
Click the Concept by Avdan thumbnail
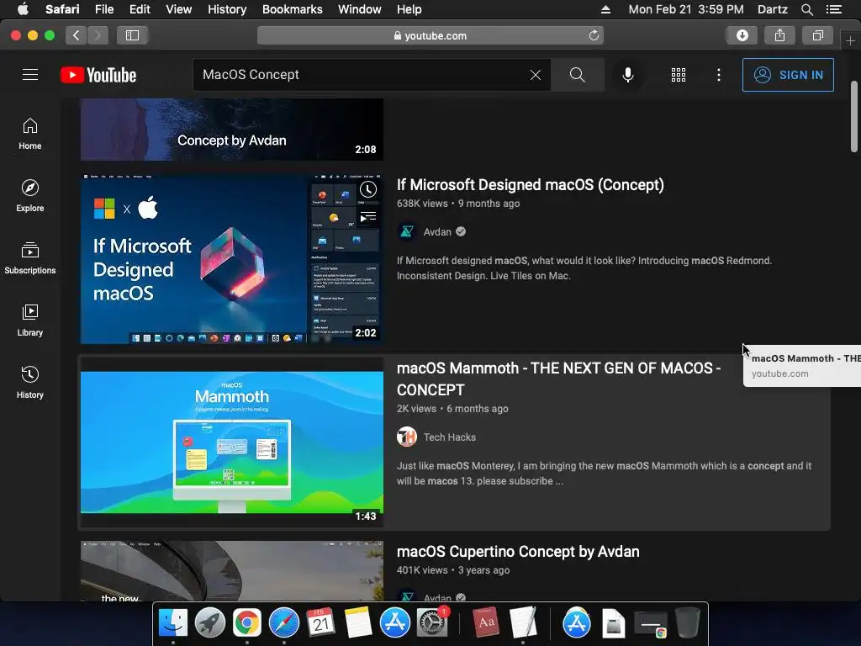232,130
